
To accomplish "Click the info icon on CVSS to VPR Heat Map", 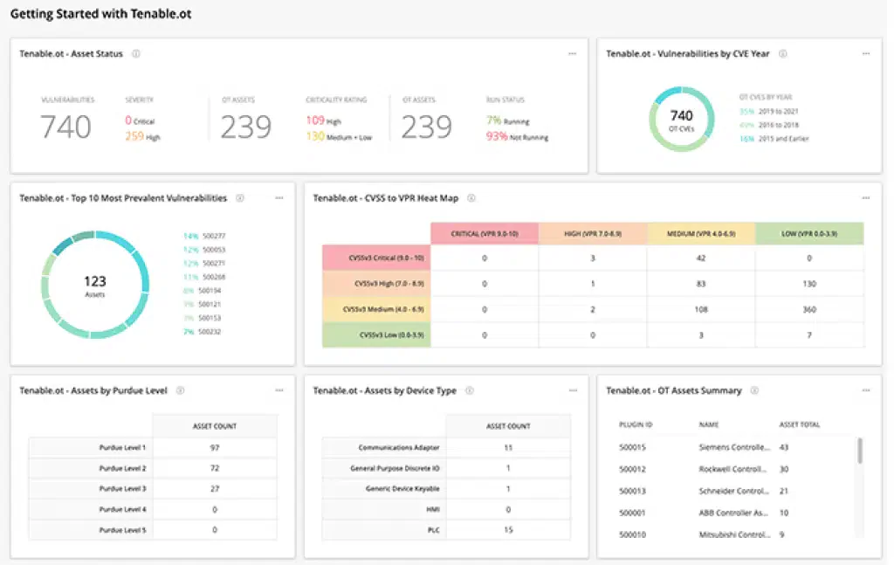I will [x=471, y=198].
